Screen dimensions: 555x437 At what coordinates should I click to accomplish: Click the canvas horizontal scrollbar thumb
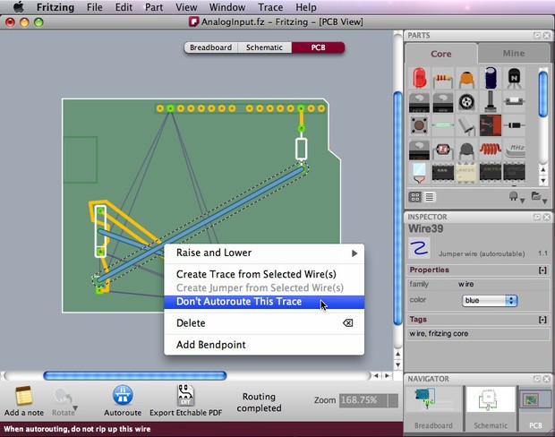pyautogui.click(x=135, y=375)
